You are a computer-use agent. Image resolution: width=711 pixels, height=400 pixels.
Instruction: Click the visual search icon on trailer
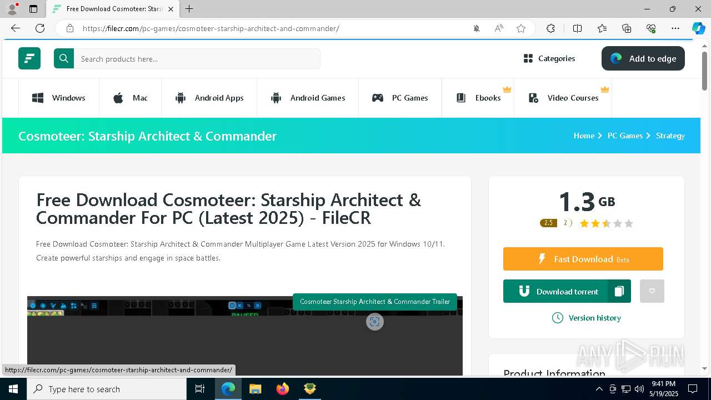375,322
